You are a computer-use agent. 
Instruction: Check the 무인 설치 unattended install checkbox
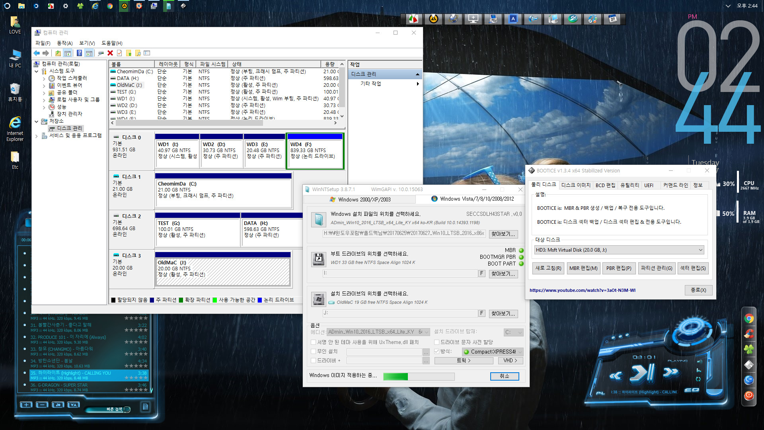pyautogui.click(x=314, y=351)
